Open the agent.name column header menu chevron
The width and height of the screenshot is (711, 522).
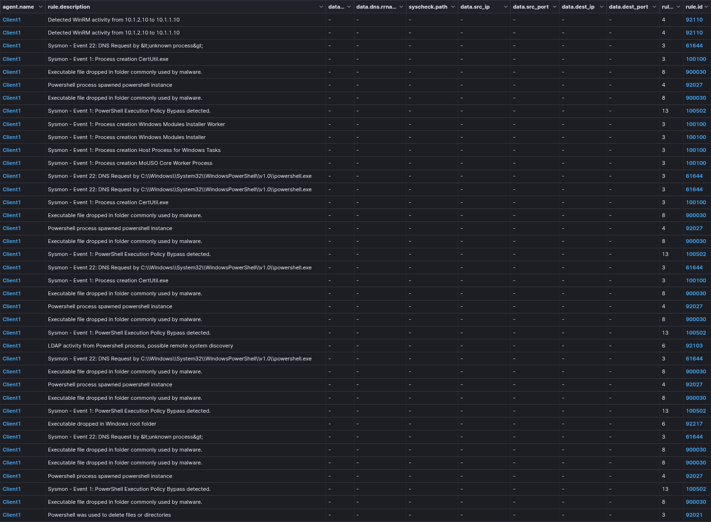(40, 7)
